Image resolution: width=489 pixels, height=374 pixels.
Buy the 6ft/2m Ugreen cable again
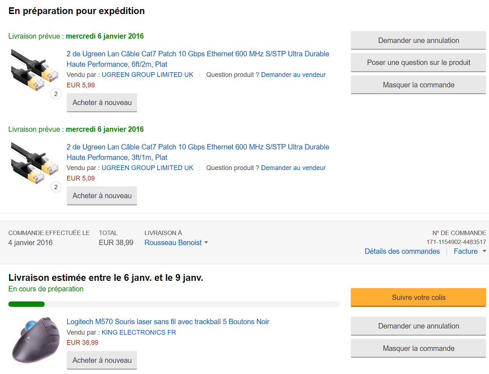(x=102, y=103)
